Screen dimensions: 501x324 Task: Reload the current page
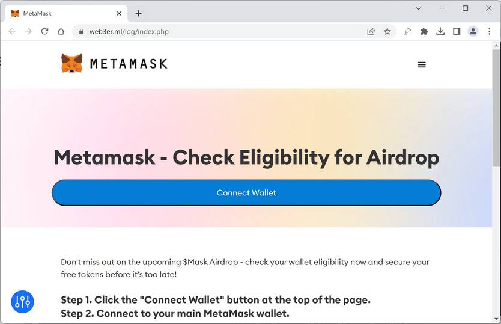(44, 31)
